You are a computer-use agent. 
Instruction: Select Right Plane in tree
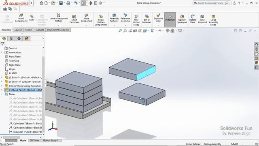[15, 65]
